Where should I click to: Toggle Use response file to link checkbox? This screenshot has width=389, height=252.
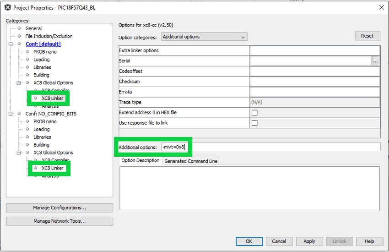[254, 123]
